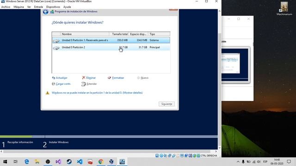The width and height of the screenshot is (296, 166).
Task: Click the 31.7 GB Espacio disp. cell
Action: coord(143,47)
